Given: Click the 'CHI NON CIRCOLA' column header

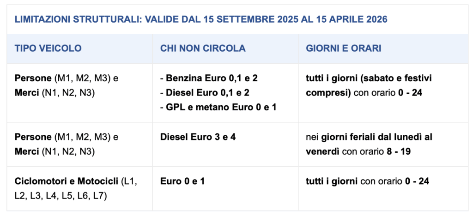Looking at the screenshot, I should (203, 48).
